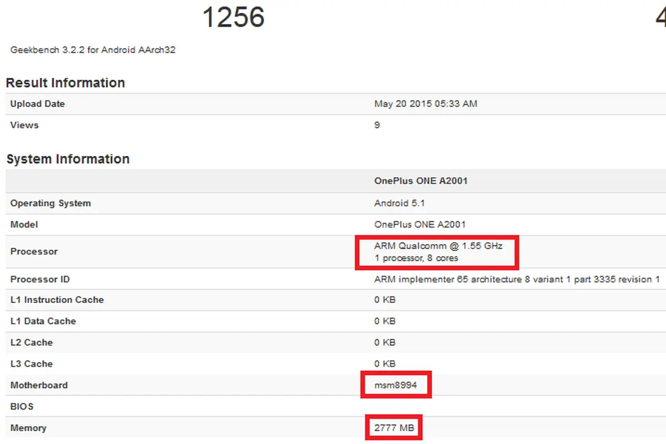Select the L1 Instruction Cache 0 KB value
Viewport: 666px width, 444px height.
(385, 300)
